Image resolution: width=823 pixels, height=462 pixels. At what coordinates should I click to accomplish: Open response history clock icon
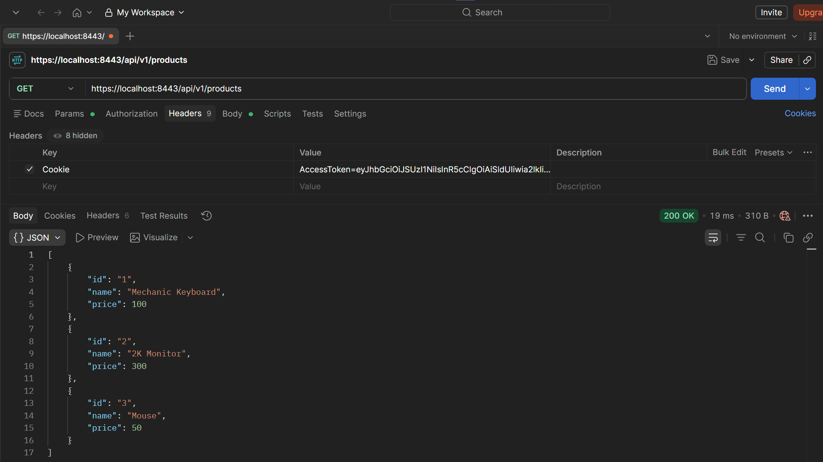206,215
